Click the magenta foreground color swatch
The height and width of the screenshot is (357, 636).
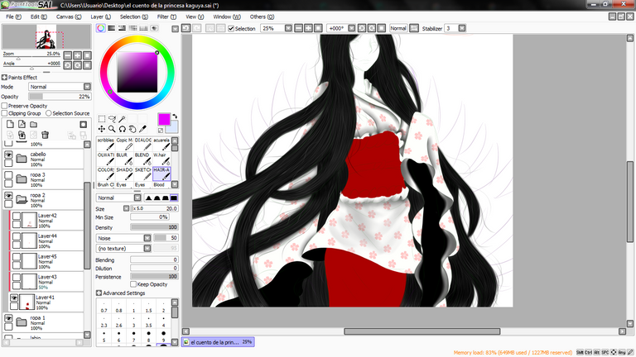(x=164, y=119)
